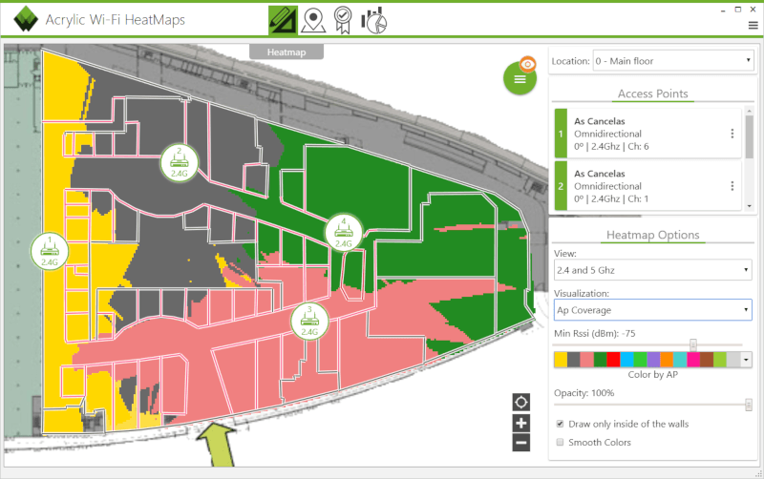This screenshot has width=764, height=479.
Task: Zoom out with the minus button
Action: click(x=520, y=443)
